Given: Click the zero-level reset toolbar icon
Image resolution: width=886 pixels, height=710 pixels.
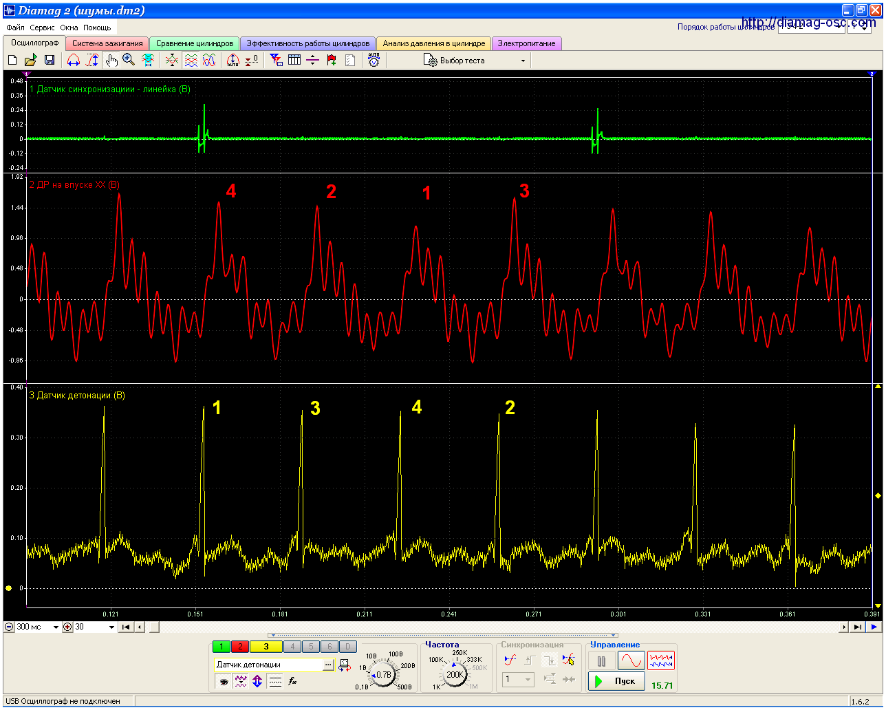Looking at the screenshot, I should click(252, 61).
